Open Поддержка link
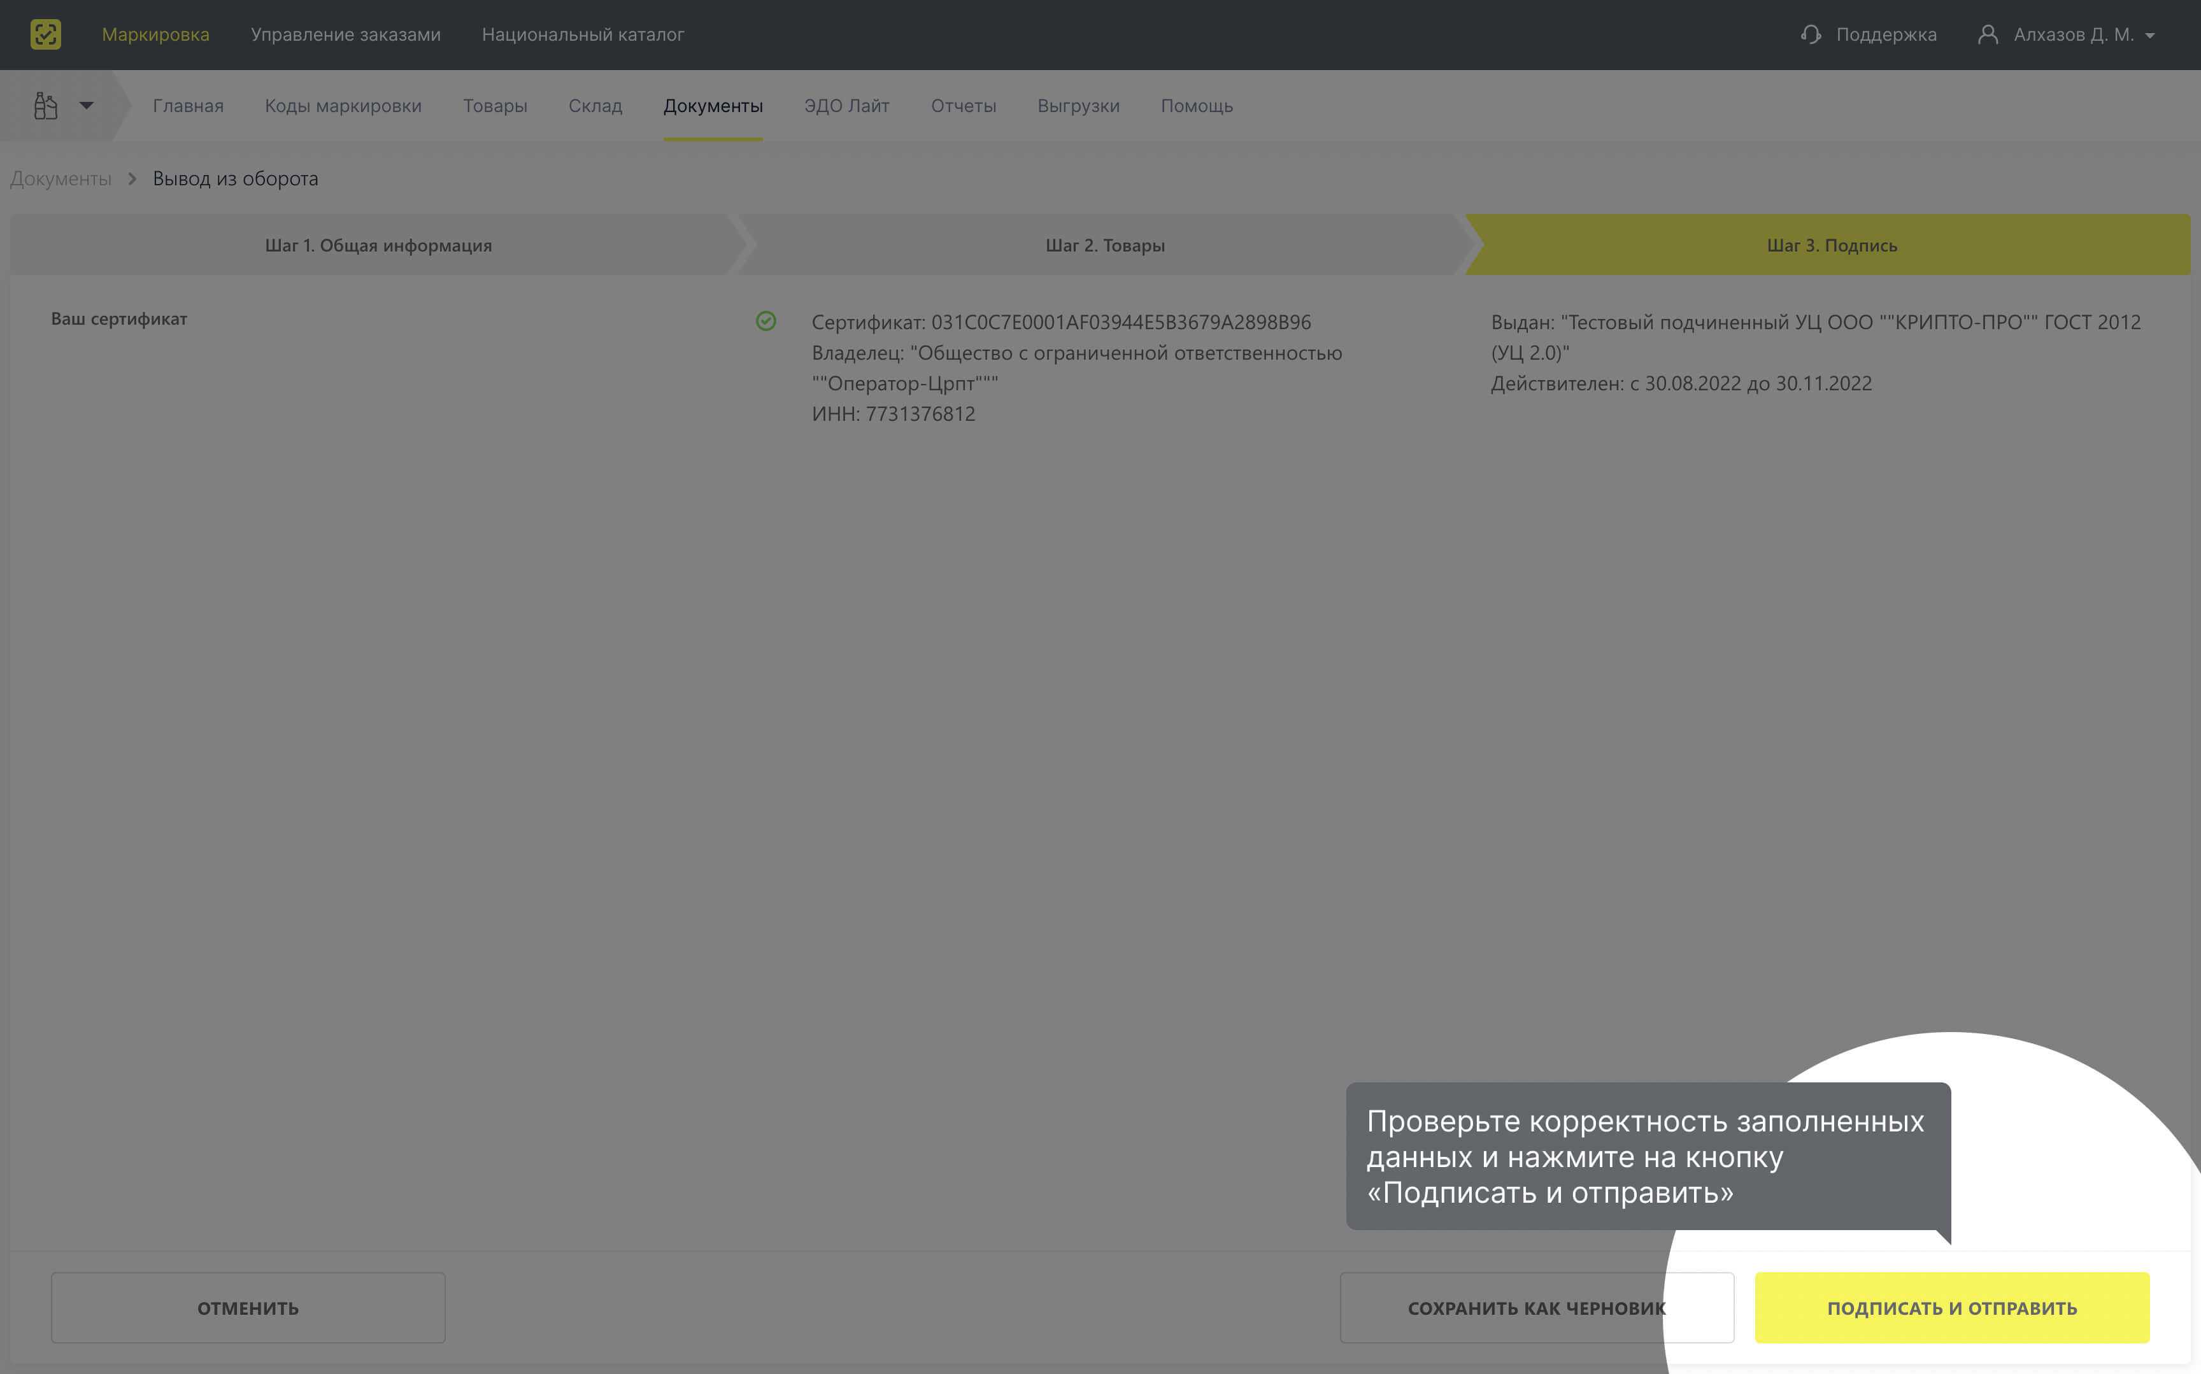2201x1374 pixels. 1886,34
